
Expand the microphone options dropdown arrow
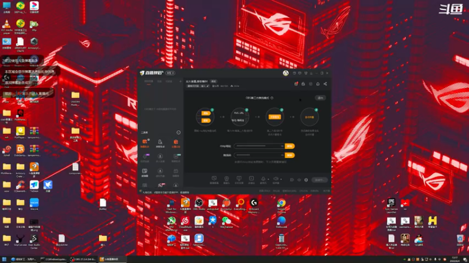(268, 179)
